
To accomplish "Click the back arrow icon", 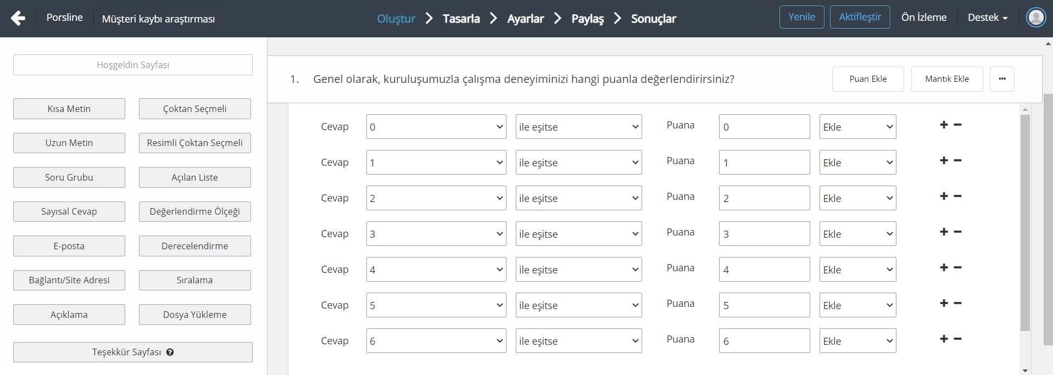I will click(18, 18).
